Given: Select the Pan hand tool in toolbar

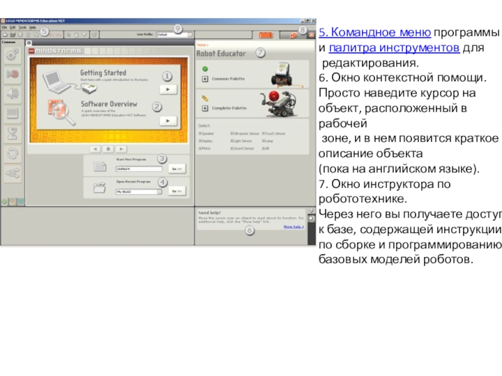Looking at the screenshot, I should pyautogui.click(x=77, y=34).
